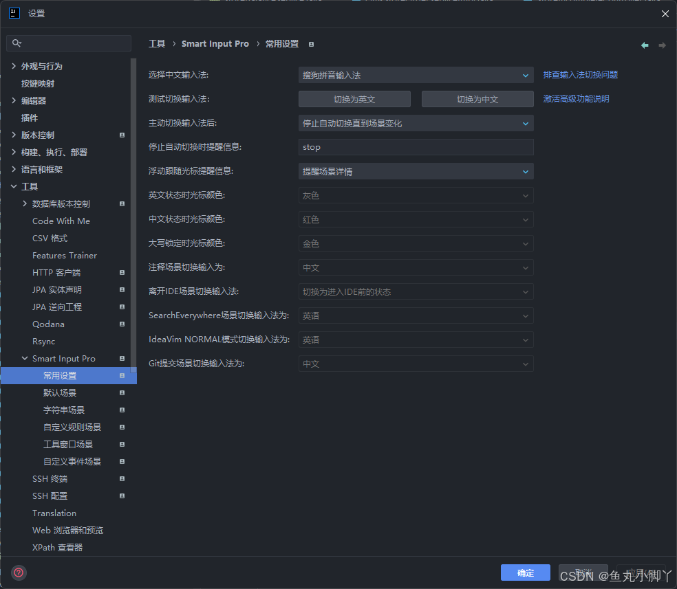
Task: Click the search magnifier icon
Action: (x=17, y=43)
